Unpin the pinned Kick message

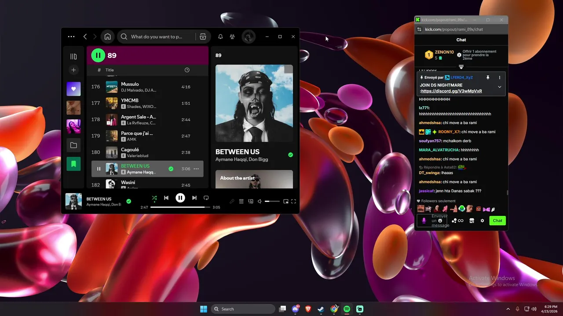click(488, 78)
